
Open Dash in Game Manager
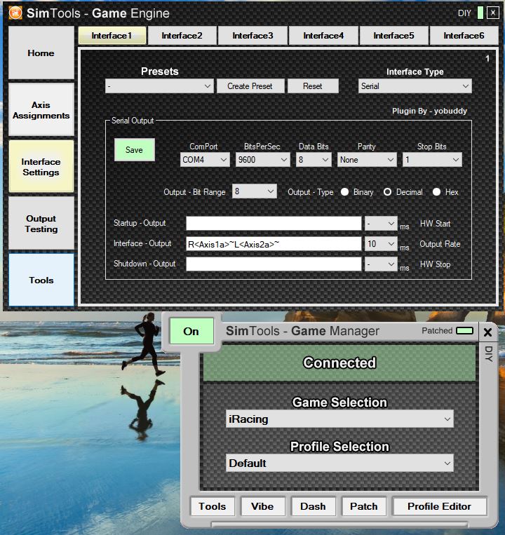pyautogui.click(x=313, y=506)
